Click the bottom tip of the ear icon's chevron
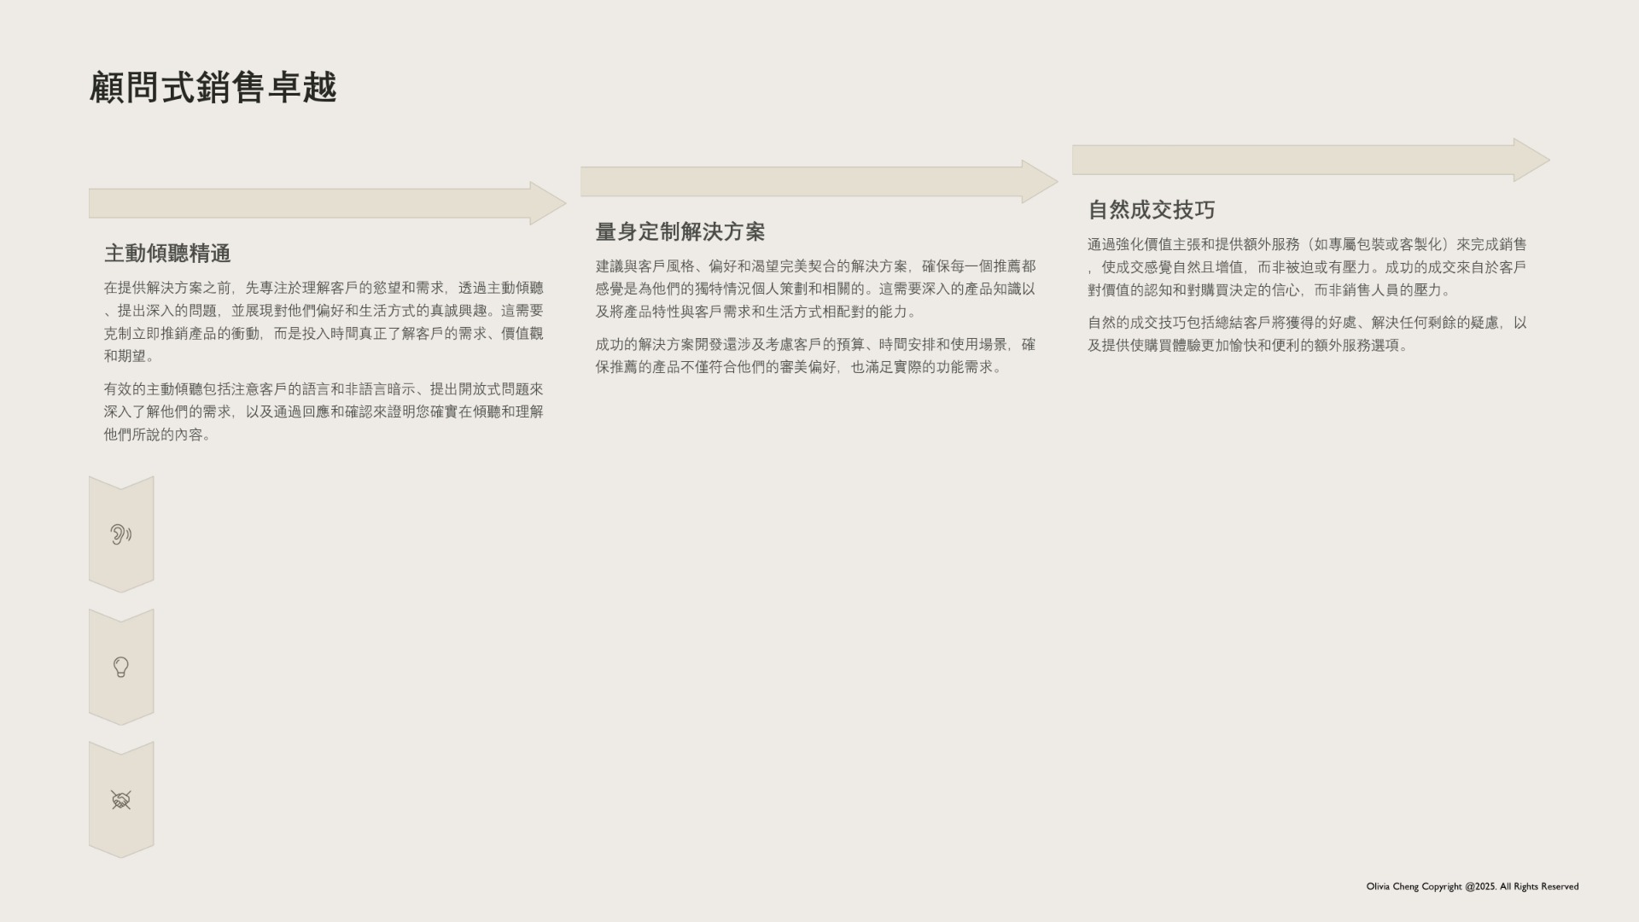Screen dimensions: 1639x922 [x=121, y=588]
